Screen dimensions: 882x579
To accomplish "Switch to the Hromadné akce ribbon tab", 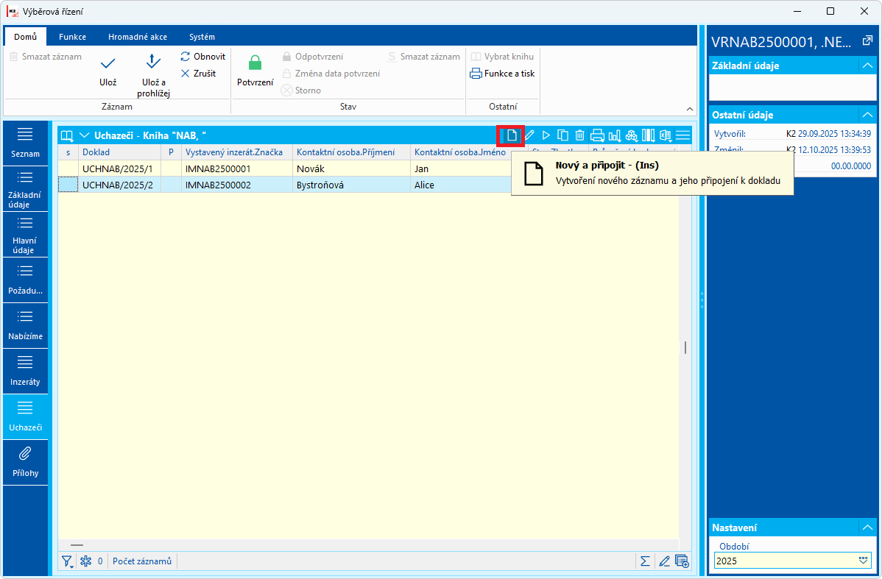I will pyautogui.click(x=138, y=37).
